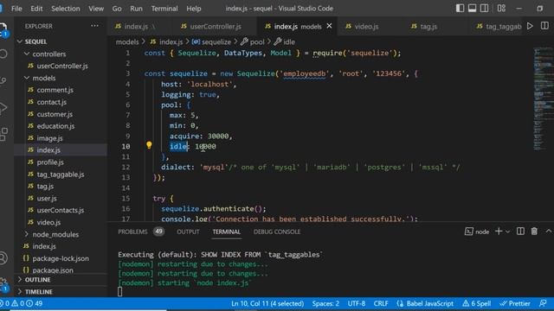This screenshot has width=554, height=311.
Task: Open the File menu
Action: tap(16, 9)
